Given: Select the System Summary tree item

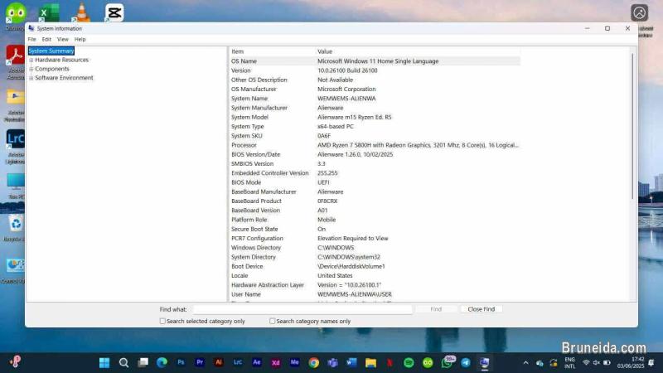Looking at the screenshot, I should click(51, 51).
